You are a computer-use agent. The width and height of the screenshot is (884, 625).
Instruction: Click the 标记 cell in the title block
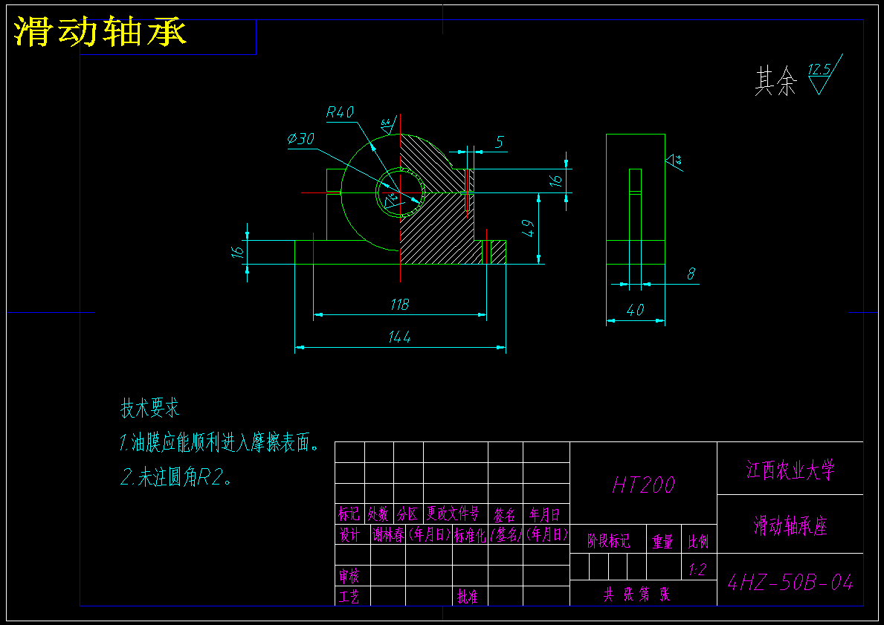(349, 514)
